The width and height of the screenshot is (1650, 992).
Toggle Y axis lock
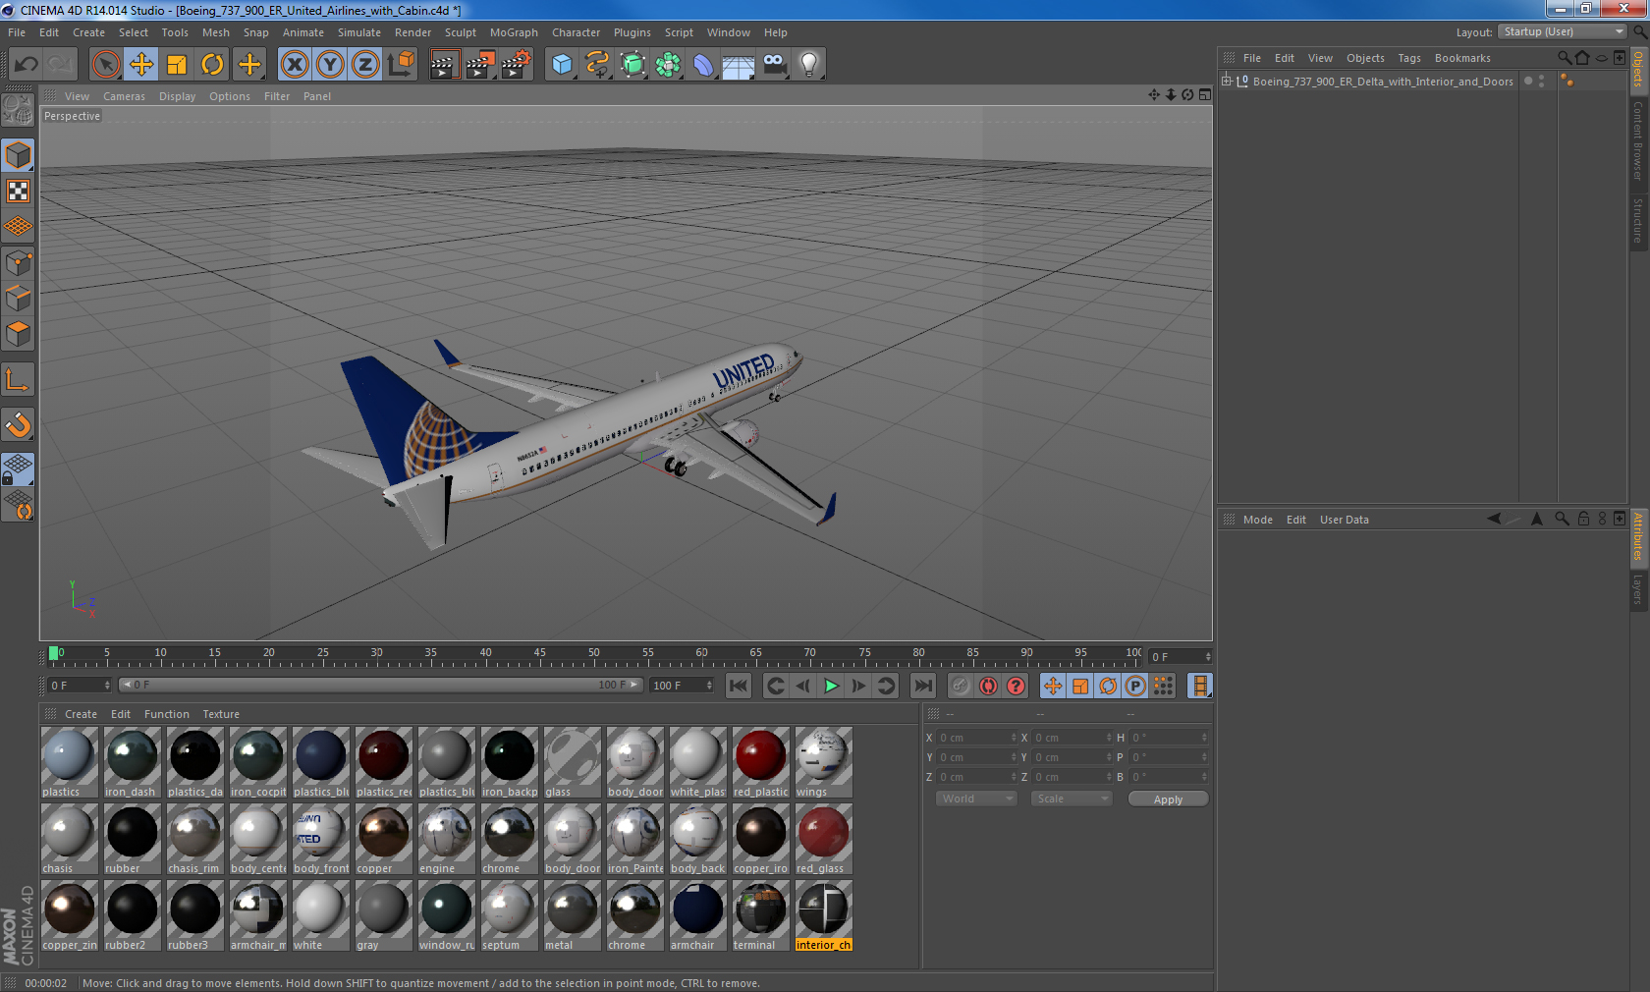pyautogui.click(x=330, y=65)
